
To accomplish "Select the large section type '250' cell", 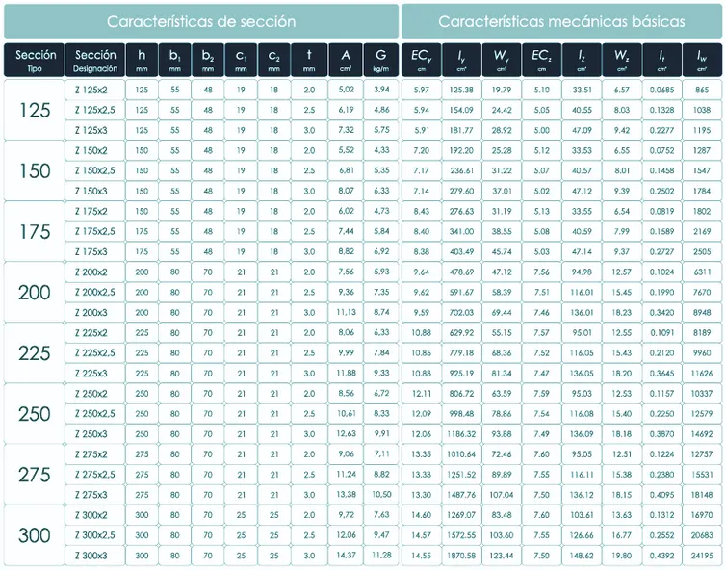I will coord(35,413).
